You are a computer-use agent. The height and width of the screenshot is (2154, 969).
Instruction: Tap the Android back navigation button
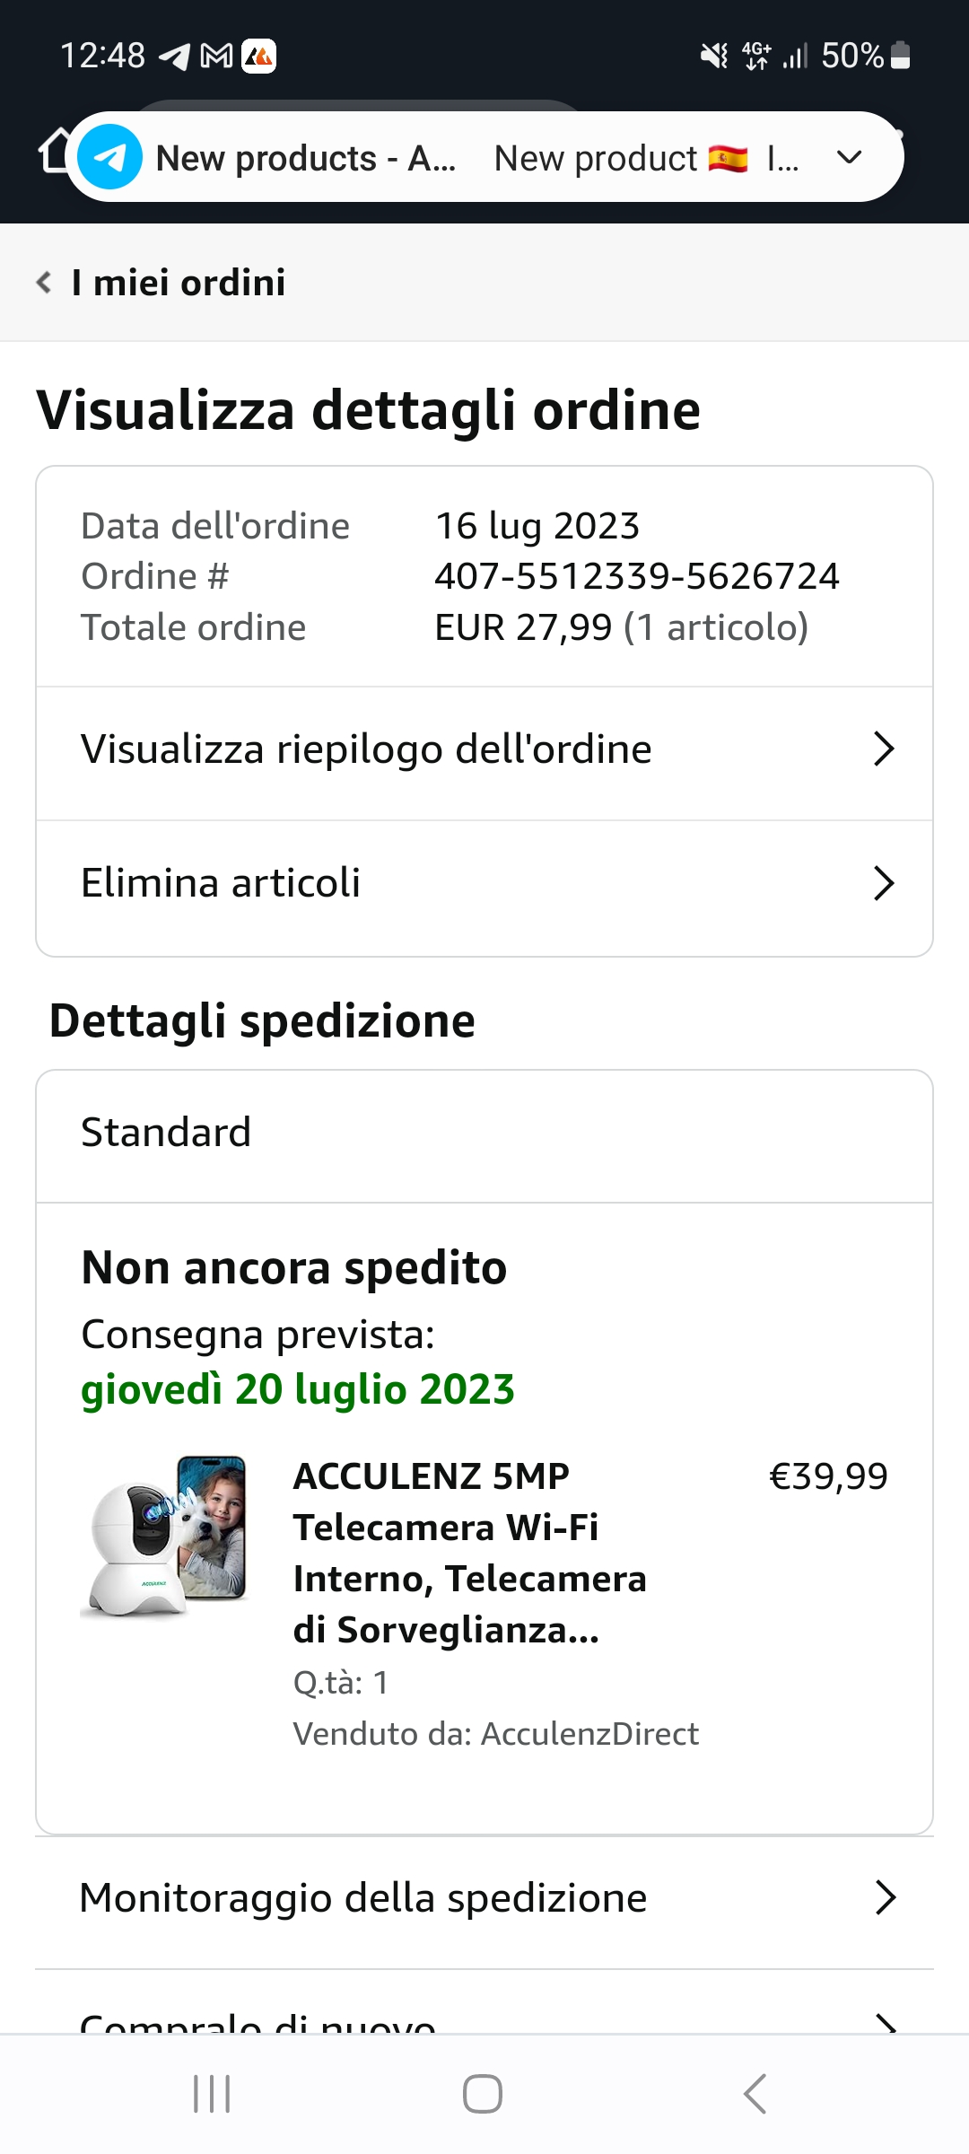pos(755,2094)
